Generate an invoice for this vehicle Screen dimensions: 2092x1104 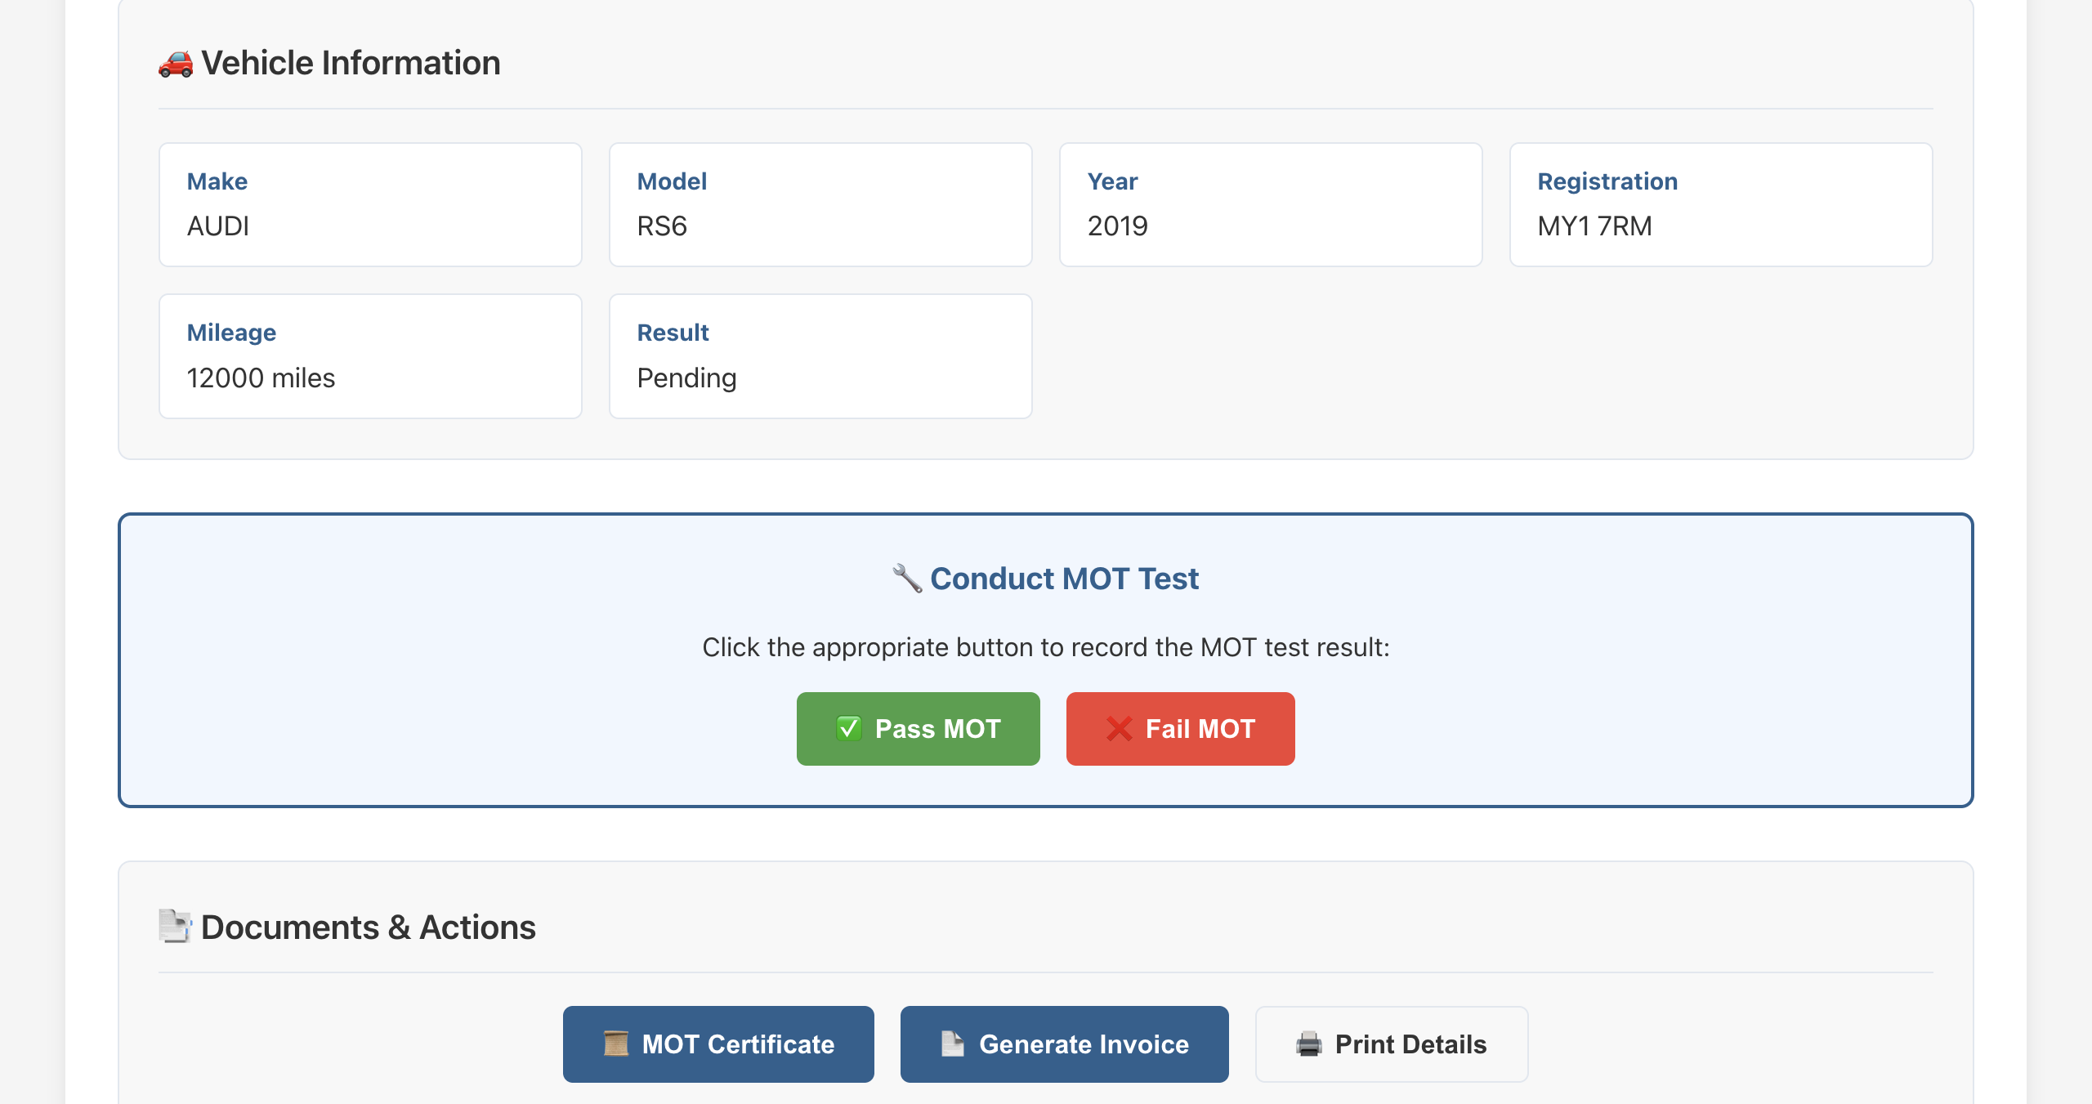coord(1063,1044)
